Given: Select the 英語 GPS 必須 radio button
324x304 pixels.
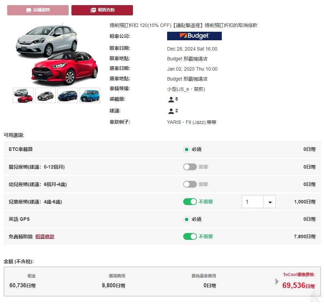Looking at the screenshot, I should [186, 219].
